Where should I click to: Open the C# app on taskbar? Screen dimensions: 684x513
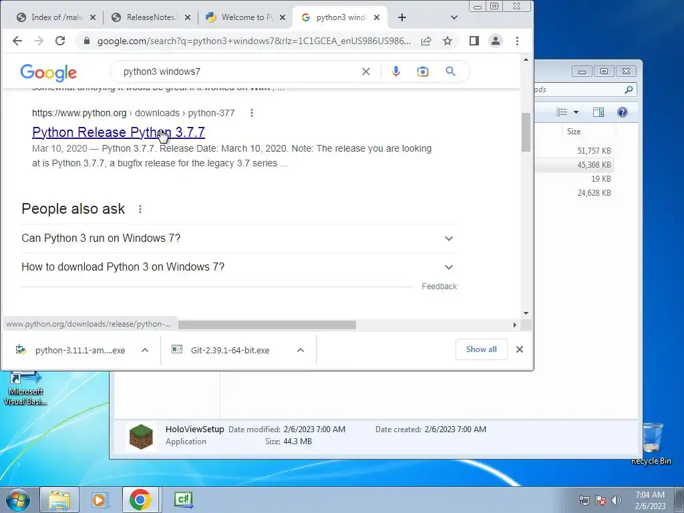pos(183,500)
